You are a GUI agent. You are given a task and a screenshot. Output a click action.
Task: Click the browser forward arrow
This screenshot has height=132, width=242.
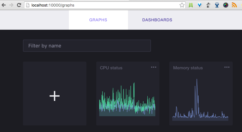(x=11, y=5)
